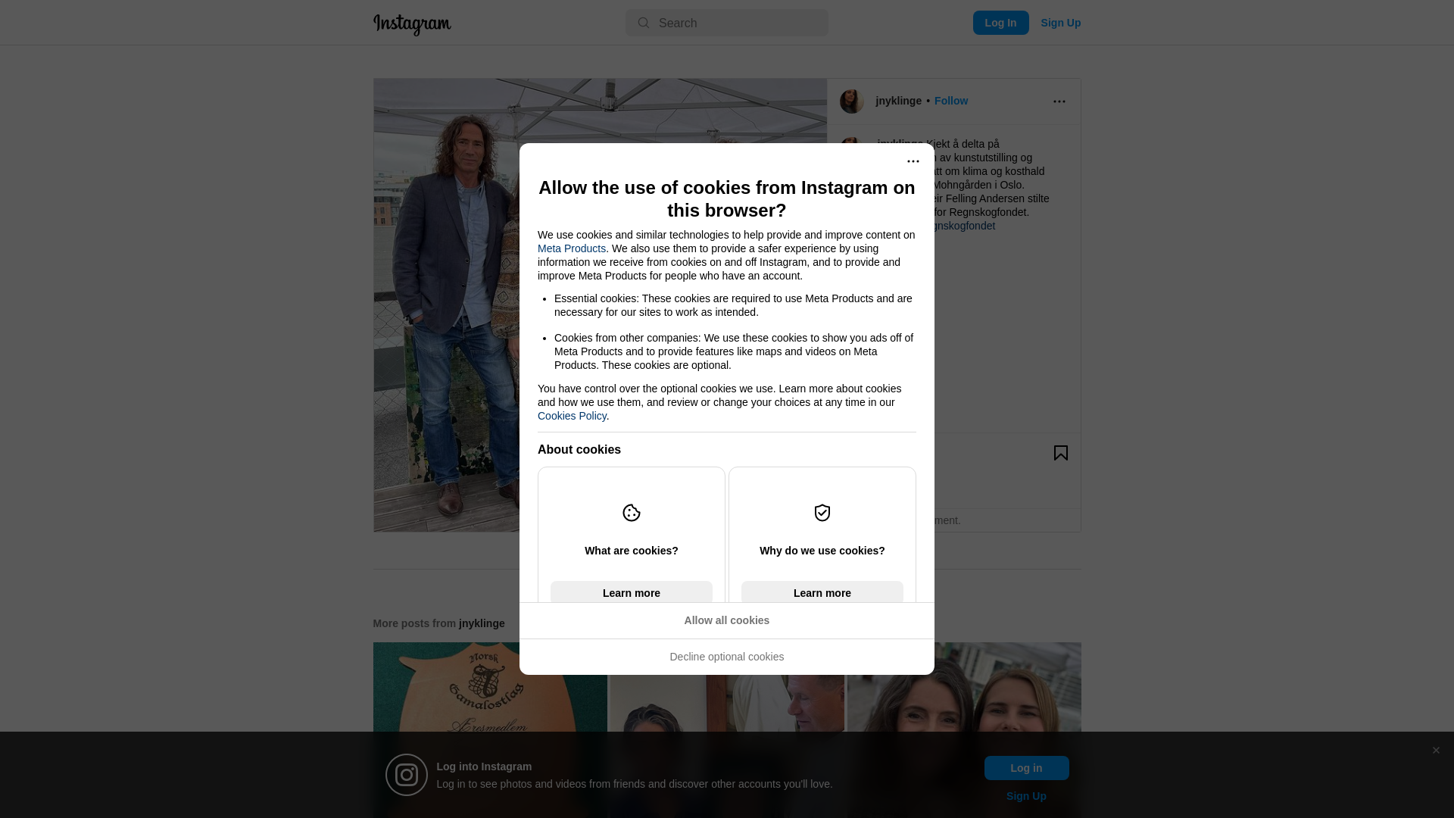Follow the jnyklinge account
The width and height of the screenshot is (1454, 818).
coord(950,101)
